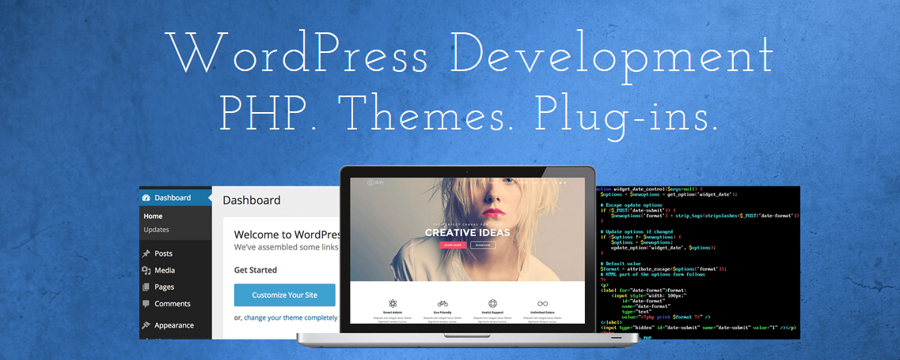
Task: Click the '# Update options if changed' code comment
Action: click(x=636, y=231)
